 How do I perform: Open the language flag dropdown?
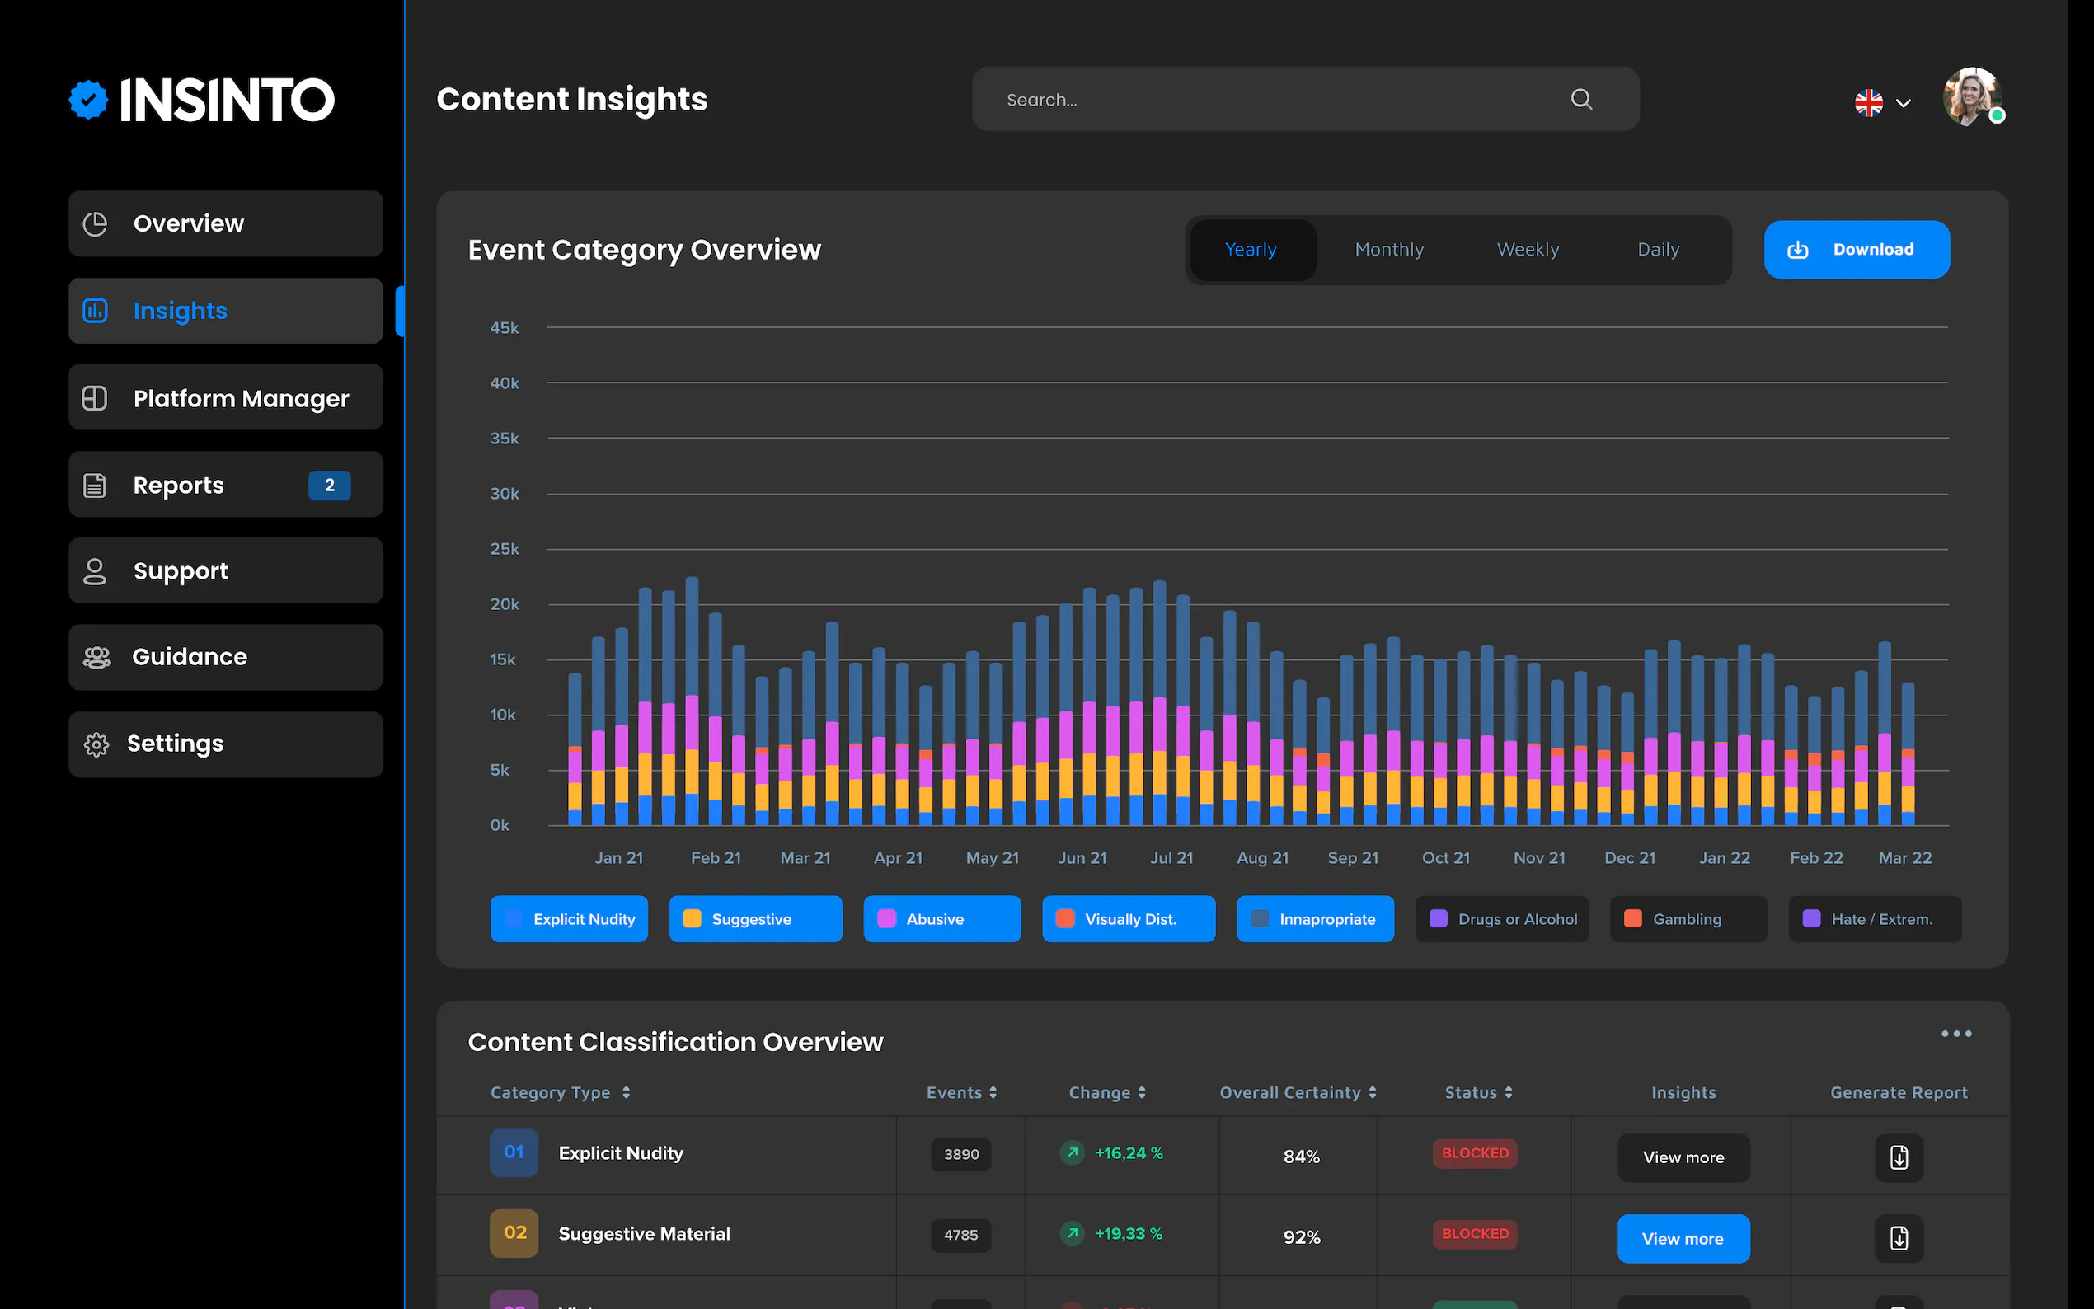click(x=1883, y=103)
